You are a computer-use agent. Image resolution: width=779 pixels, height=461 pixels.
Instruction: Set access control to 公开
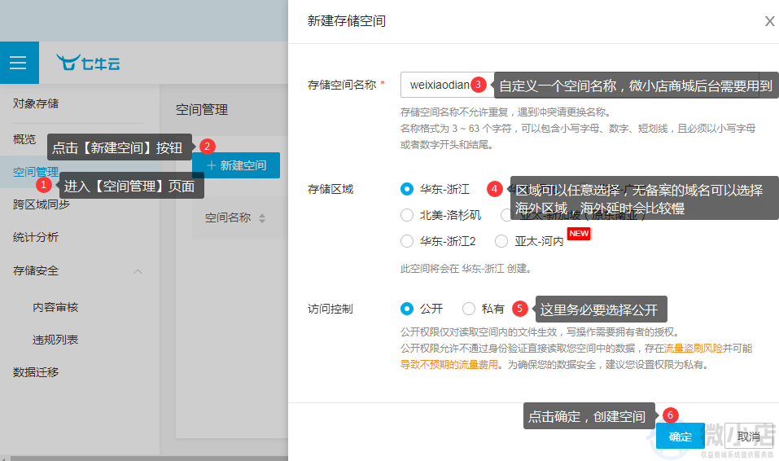click(407, 309)
